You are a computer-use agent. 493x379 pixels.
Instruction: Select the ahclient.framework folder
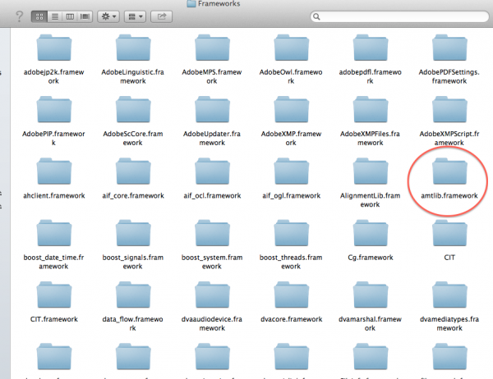pos(54,171)
